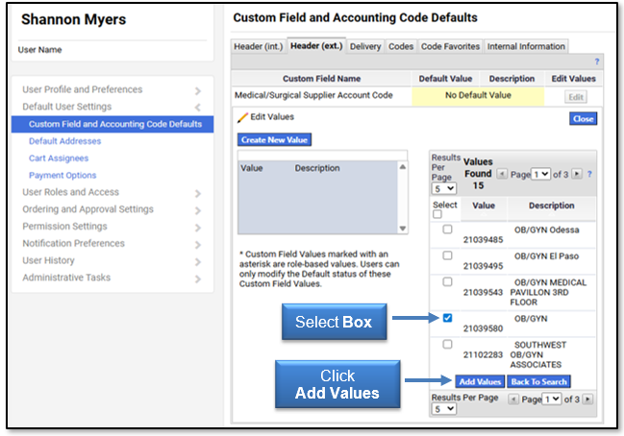Click Medical/Surgical Supplier Account Code row
The height and width of the screenshot is (436, 624).
pos(313,95)
